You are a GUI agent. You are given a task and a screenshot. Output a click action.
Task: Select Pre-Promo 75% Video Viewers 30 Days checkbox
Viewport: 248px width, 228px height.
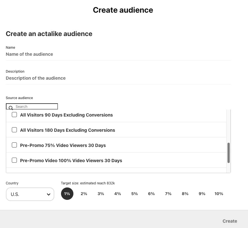click(x=14, y=145)
